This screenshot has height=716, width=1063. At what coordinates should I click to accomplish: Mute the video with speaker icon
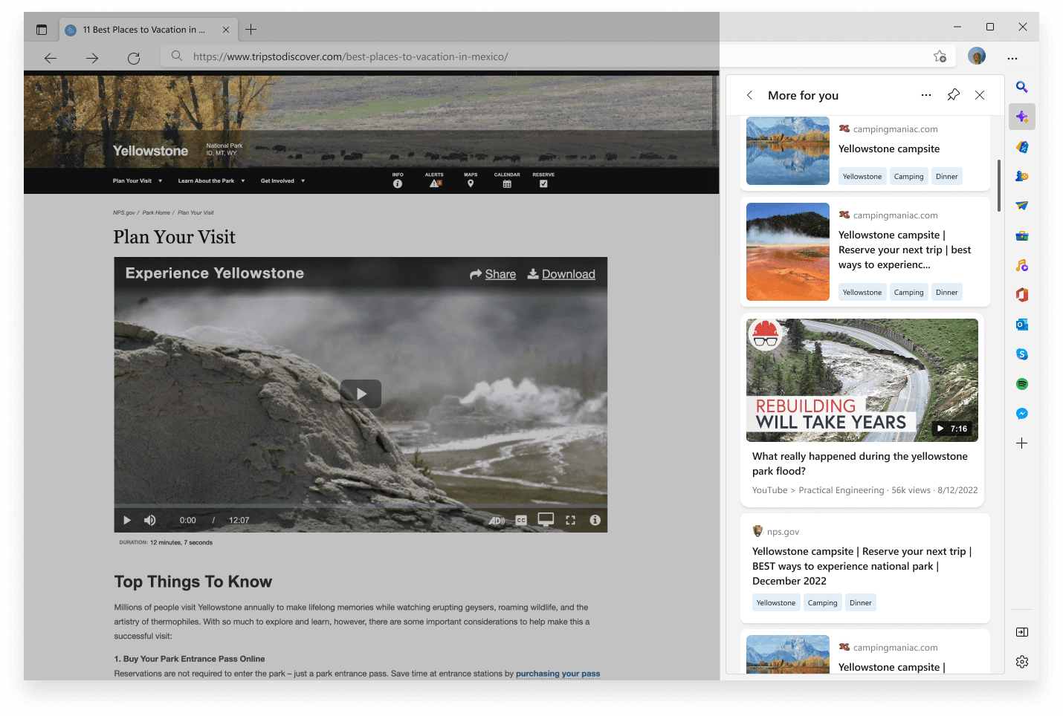point(150,520)
